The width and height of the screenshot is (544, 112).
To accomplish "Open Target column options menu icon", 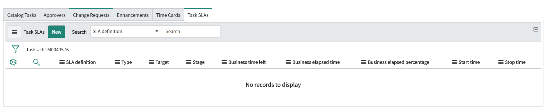I will (151, 62).
